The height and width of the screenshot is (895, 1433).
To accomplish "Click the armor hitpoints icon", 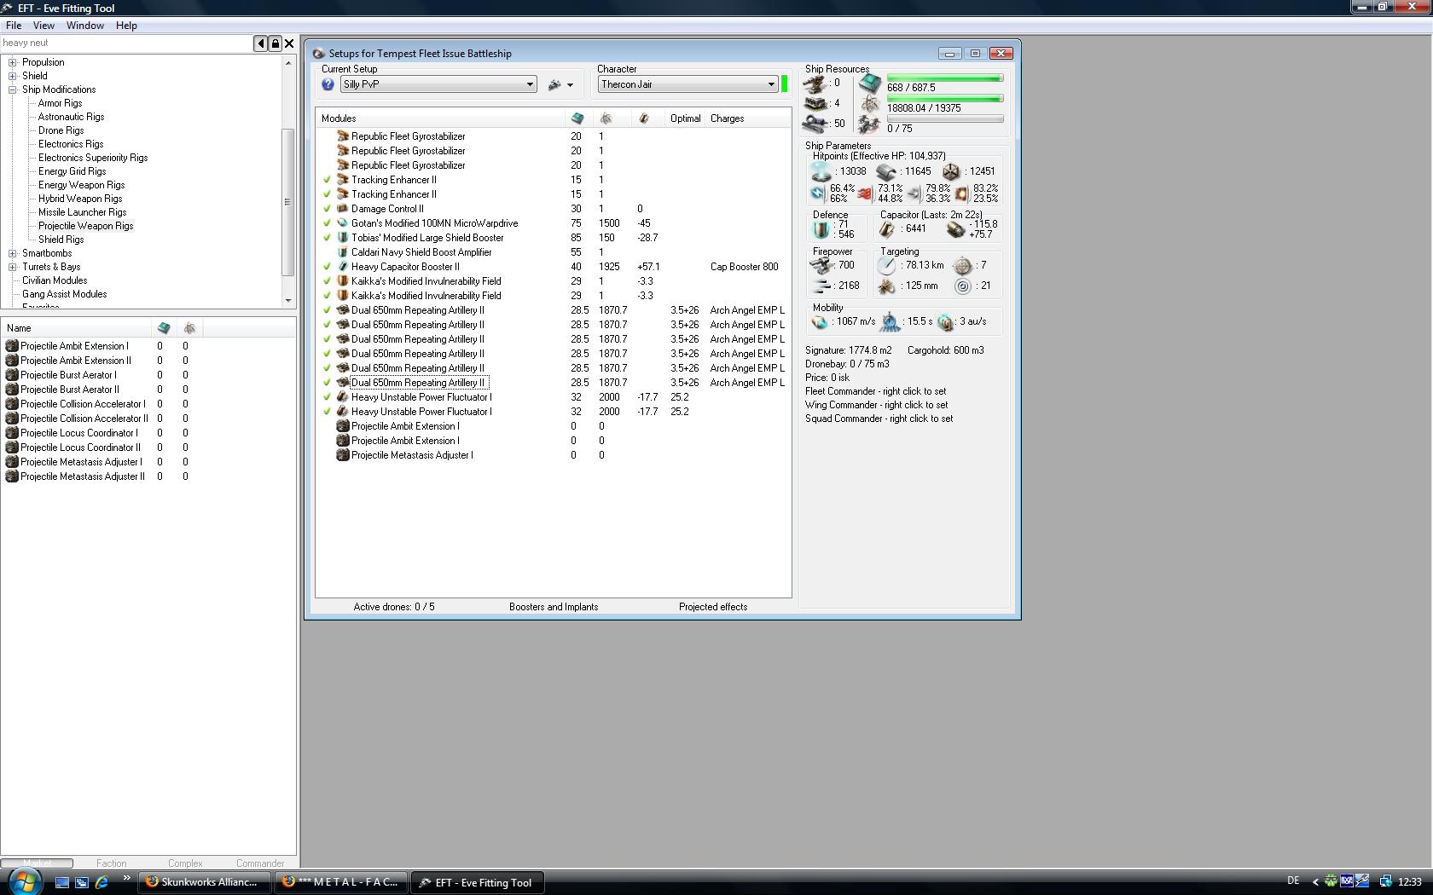I will coord(886,171).
